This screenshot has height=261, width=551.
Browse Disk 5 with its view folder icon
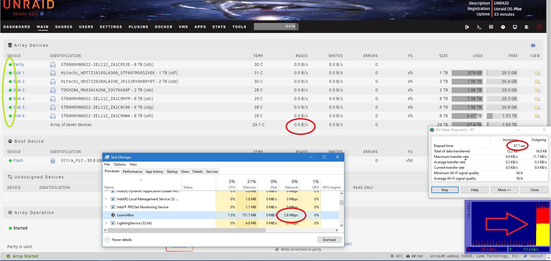pos(537,107)
